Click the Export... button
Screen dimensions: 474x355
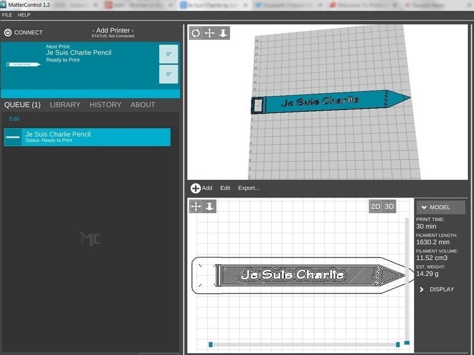[x=249, y=188]
